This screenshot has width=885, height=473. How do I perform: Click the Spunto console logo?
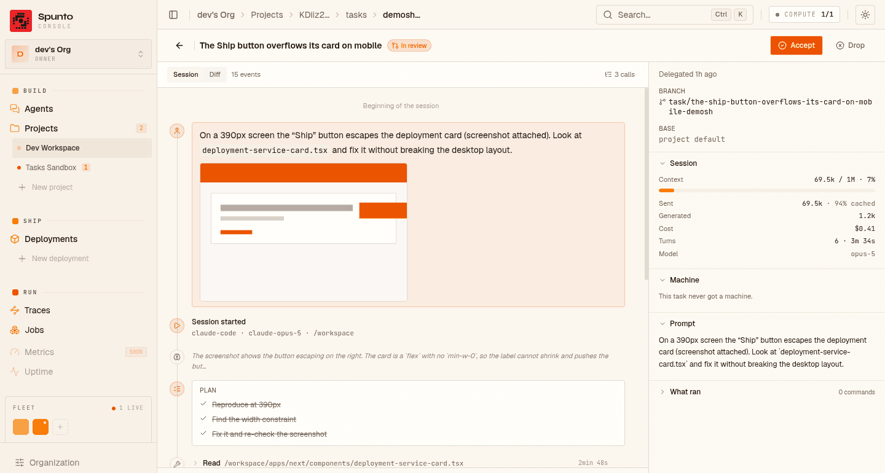coord(20,20)
